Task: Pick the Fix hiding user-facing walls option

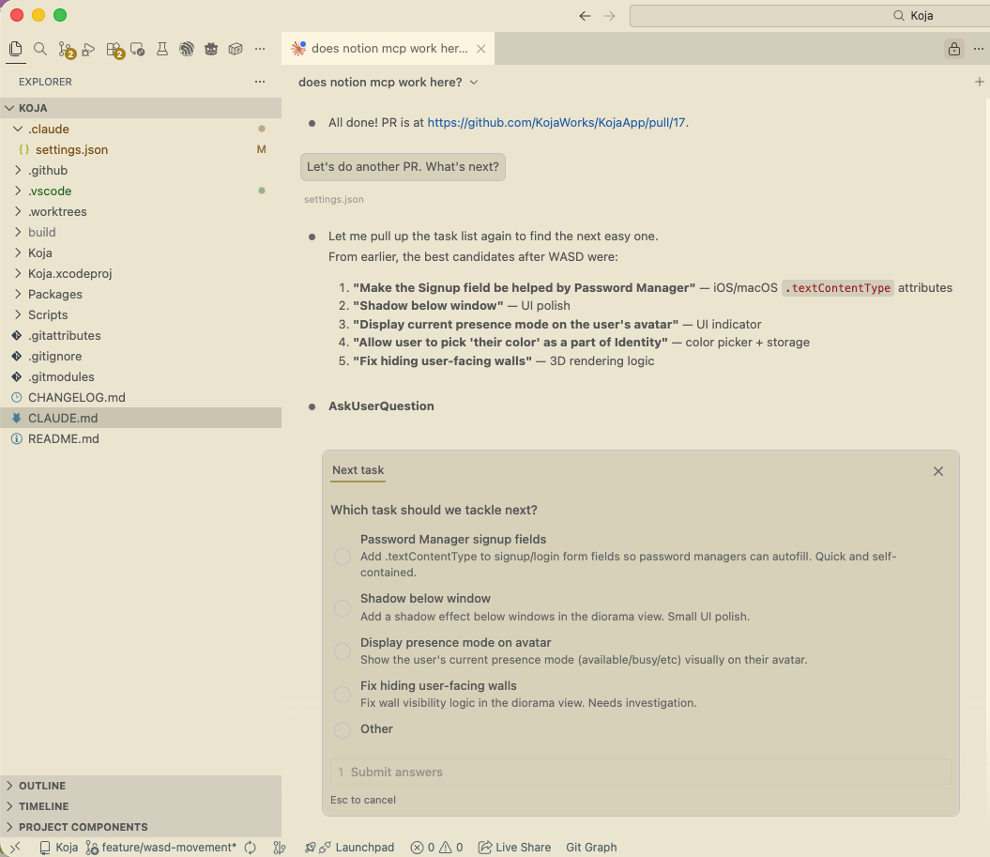Action: (x=343, y=695)
